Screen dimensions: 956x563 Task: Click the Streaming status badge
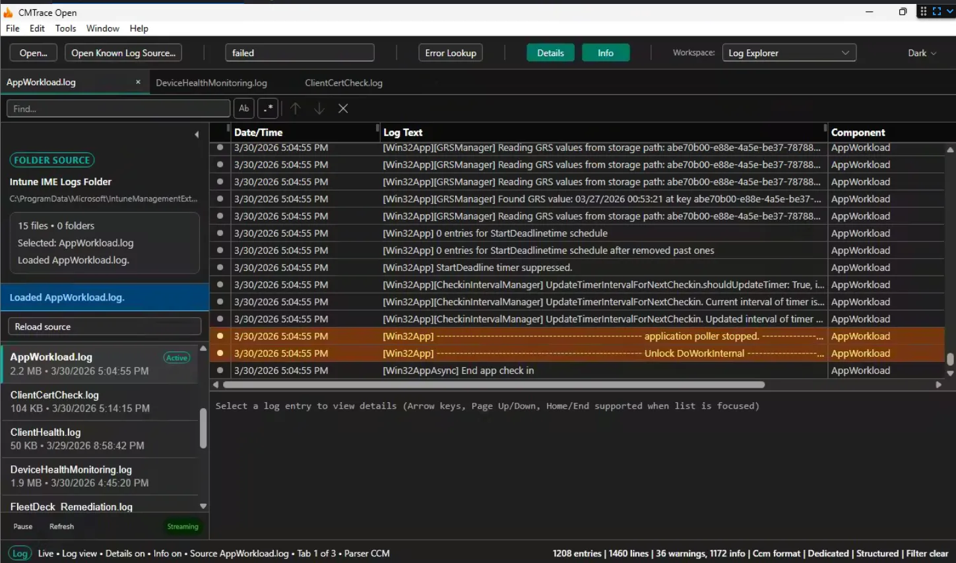[183, 526]
